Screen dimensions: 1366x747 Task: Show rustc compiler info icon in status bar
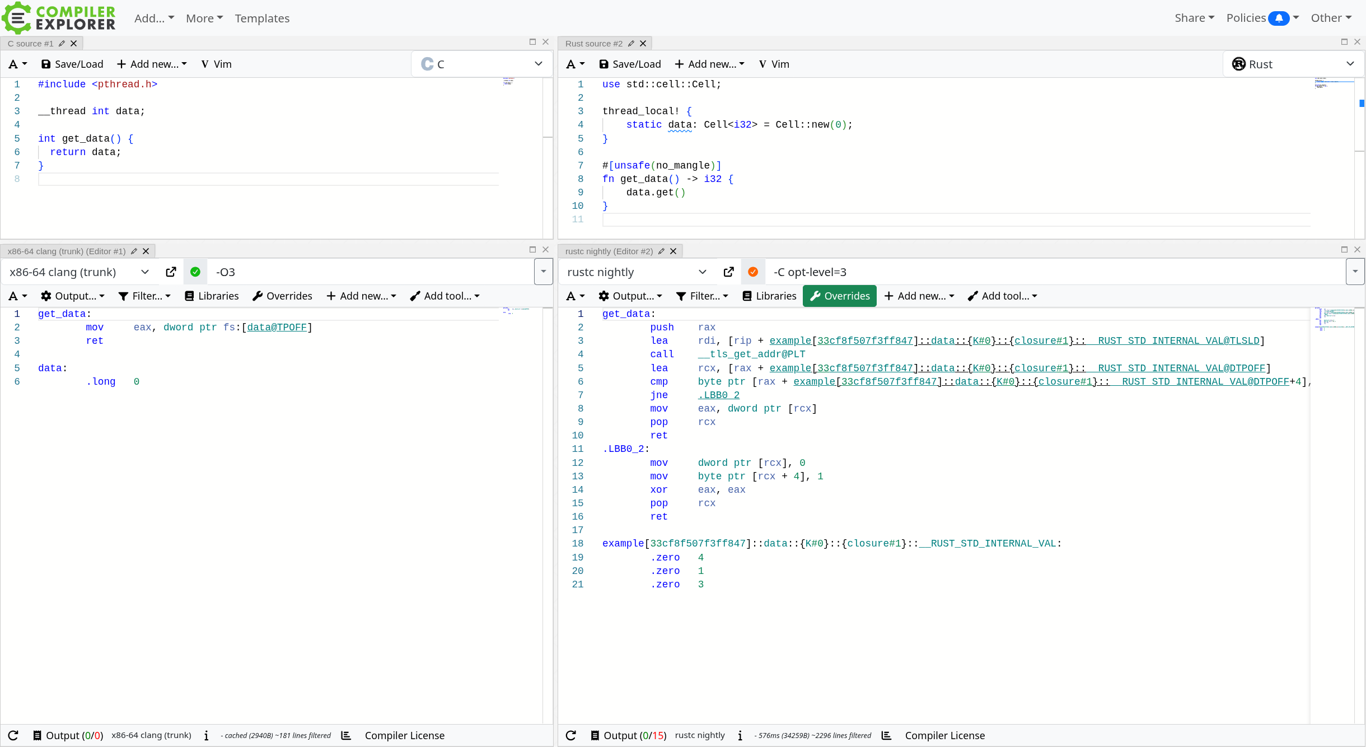click(x=740, y=735)
